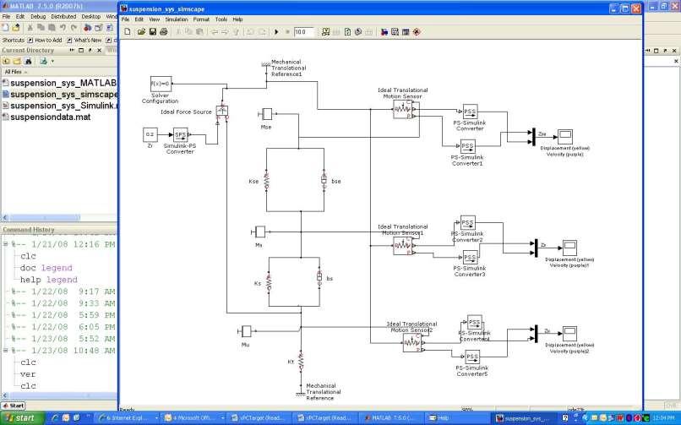Image resolution: width=681 pixels, height=425 pixels.
Task: Click new folder icon in Current Directory panel
Action: pyautogui.click(x=18, y=61)
